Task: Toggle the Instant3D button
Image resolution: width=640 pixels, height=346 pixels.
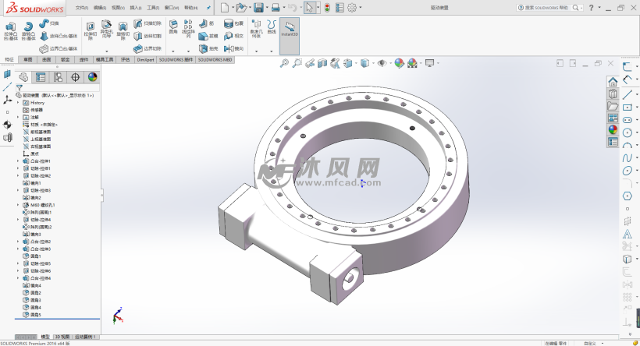Action: coord(288,30)
